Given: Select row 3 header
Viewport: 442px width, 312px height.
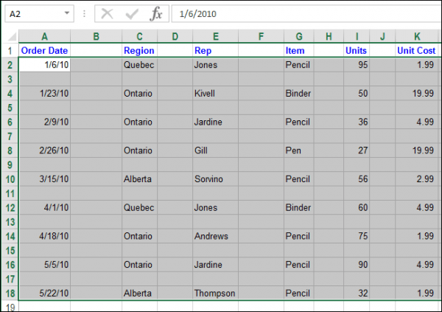Looking at the screenshot, I should point(10,79).
